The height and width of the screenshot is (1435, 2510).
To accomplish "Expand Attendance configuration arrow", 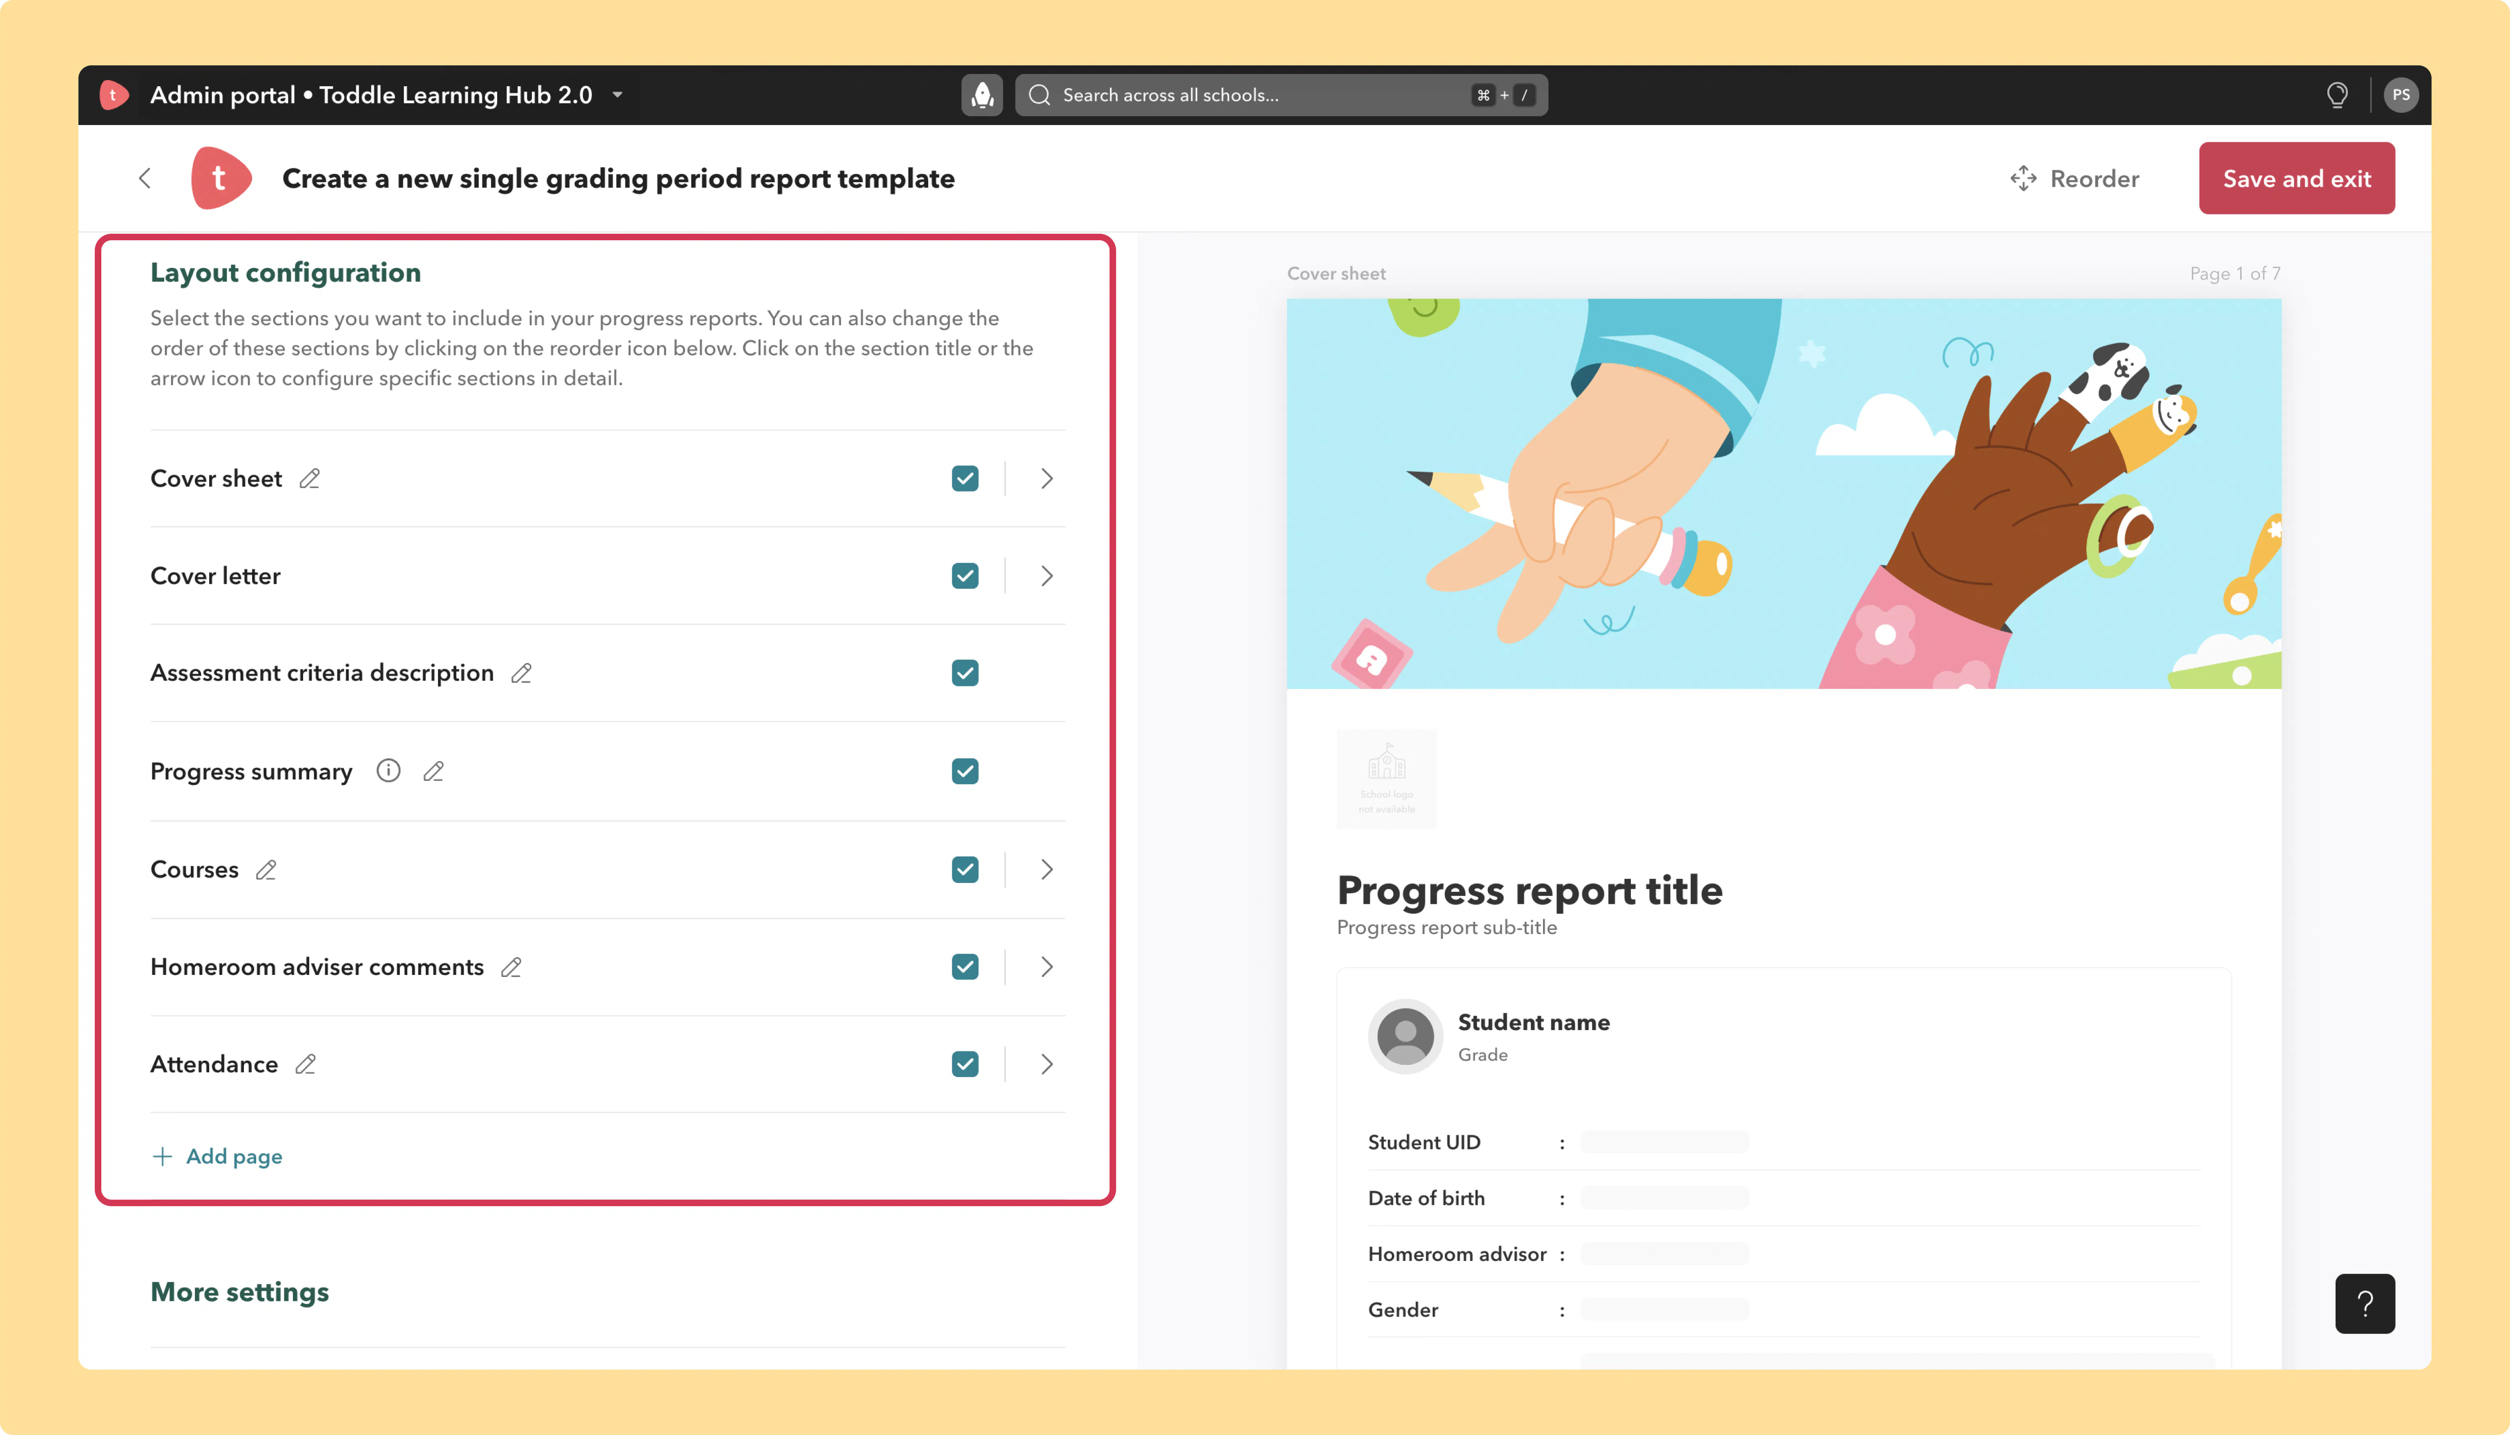I will pyautogui.click(x=1046, y=1064).
